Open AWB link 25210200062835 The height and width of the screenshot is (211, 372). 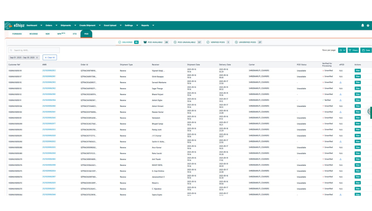(x=49, y=147)
